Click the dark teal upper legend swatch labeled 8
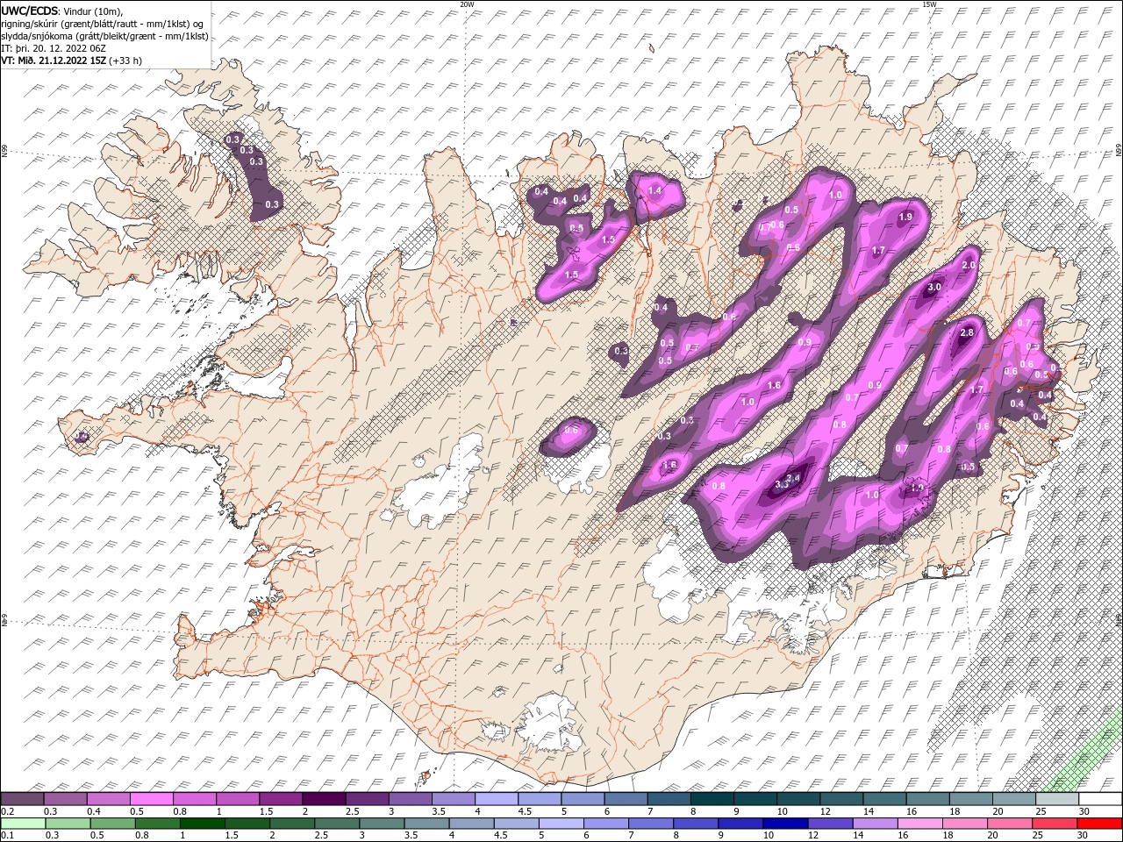This screenshot has height=842, width=1123. 712,799
